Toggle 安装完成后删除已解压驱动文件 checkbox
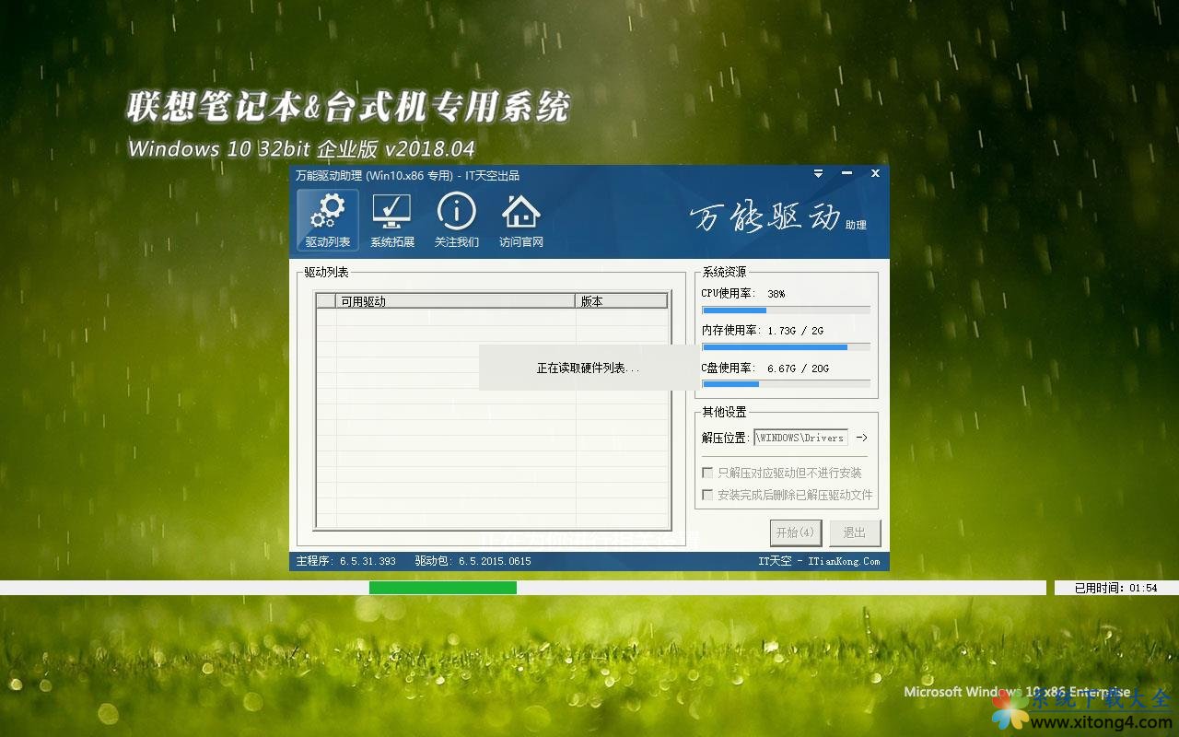This screenshot has height=737, width=1179. tap(707, 495)
